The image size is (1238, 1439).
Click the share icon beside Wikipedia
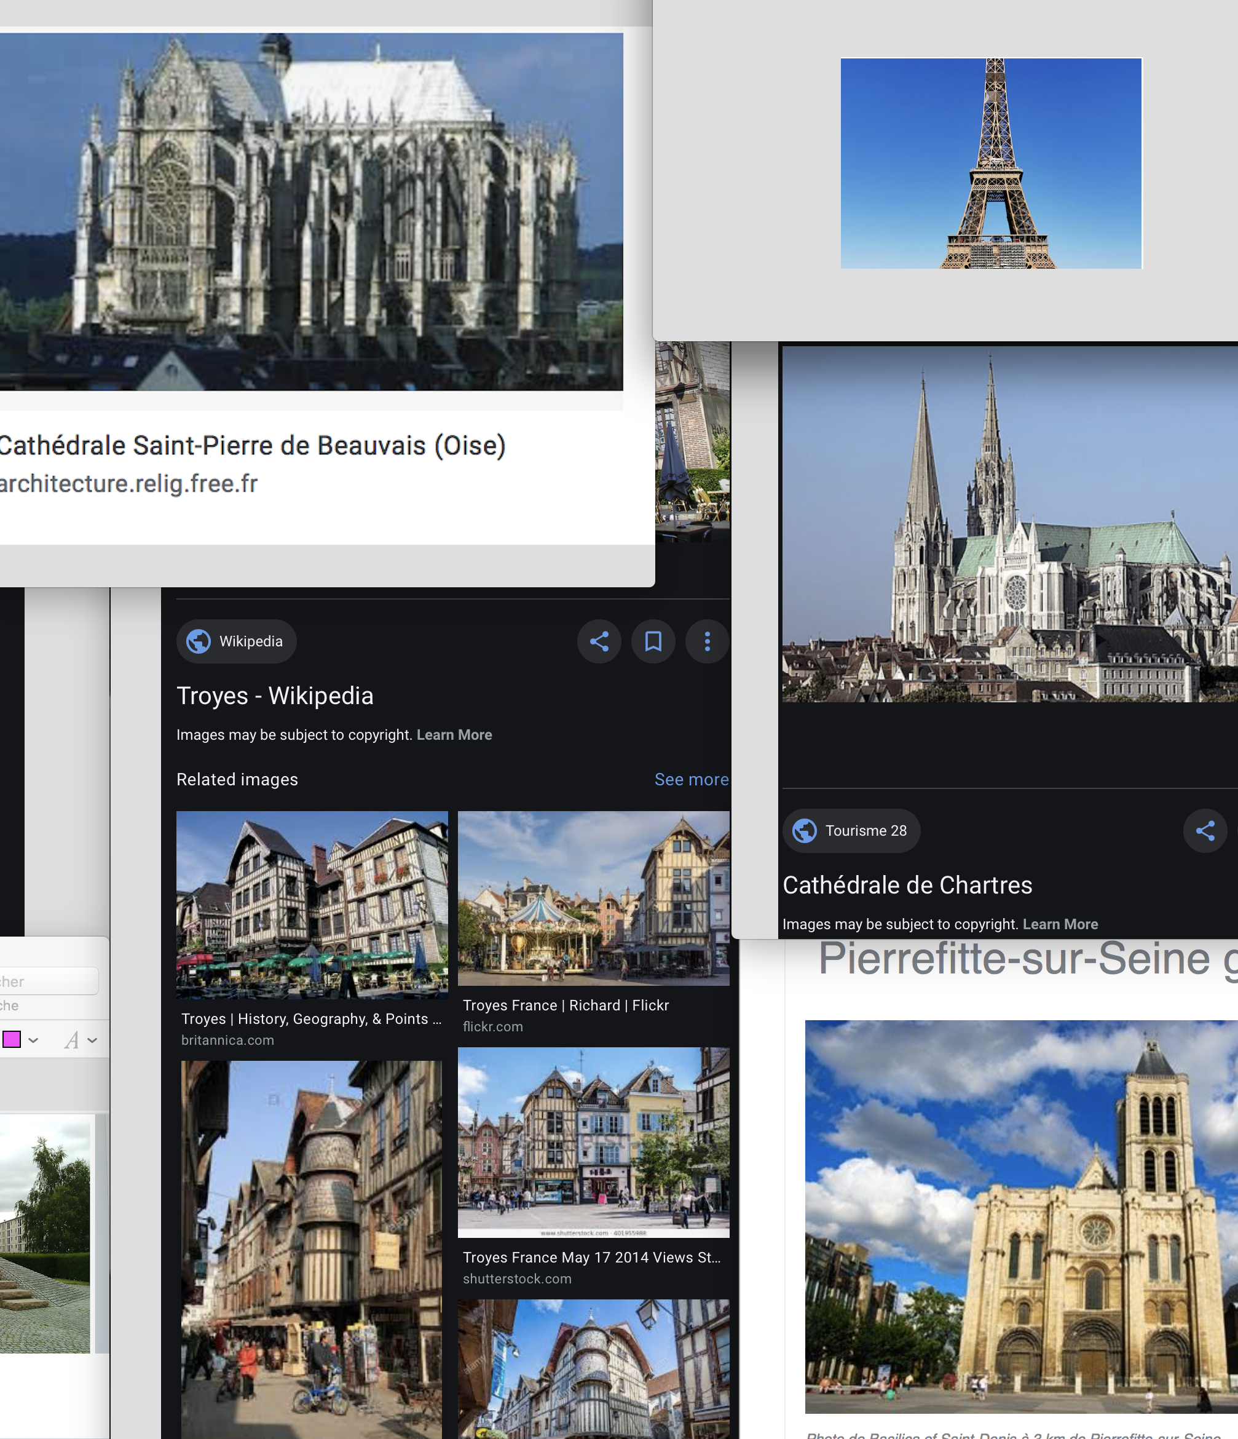(x=599, y=641)
